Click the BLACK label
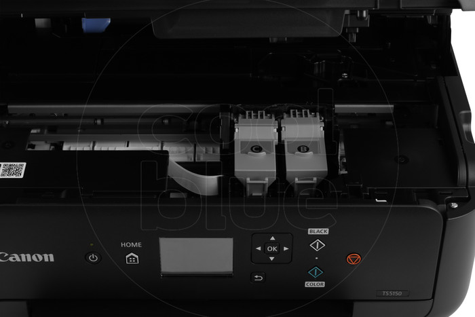Viewport: 475px width, 317px height. coord(318,231)
